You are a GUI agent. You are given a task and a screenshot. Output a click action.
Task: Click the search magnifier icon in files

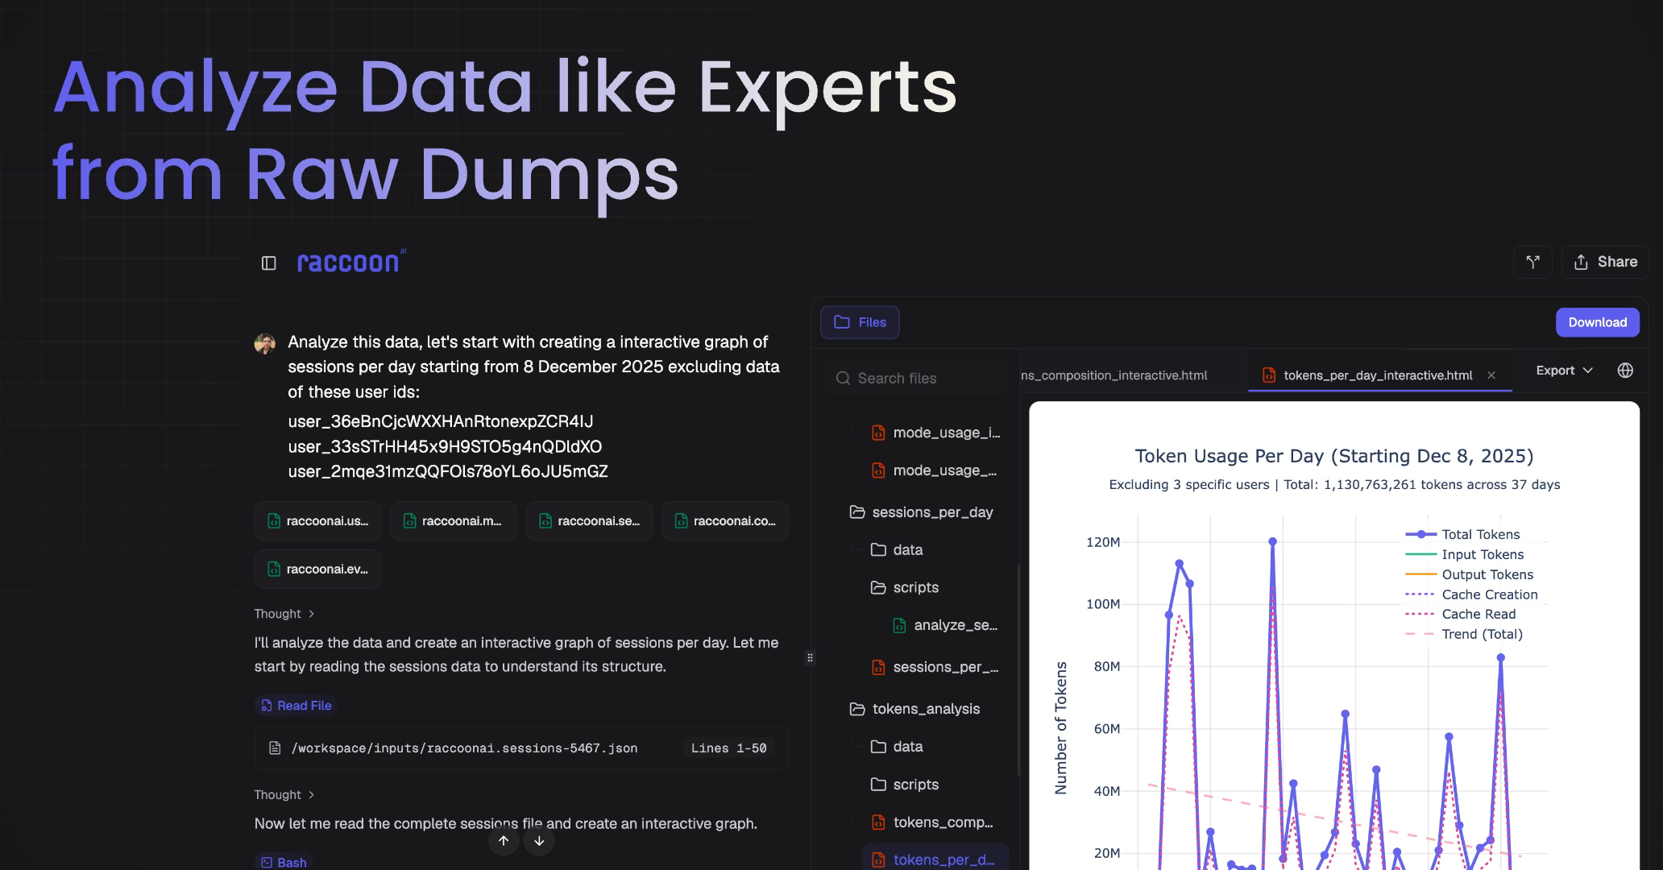coord(843,379)
